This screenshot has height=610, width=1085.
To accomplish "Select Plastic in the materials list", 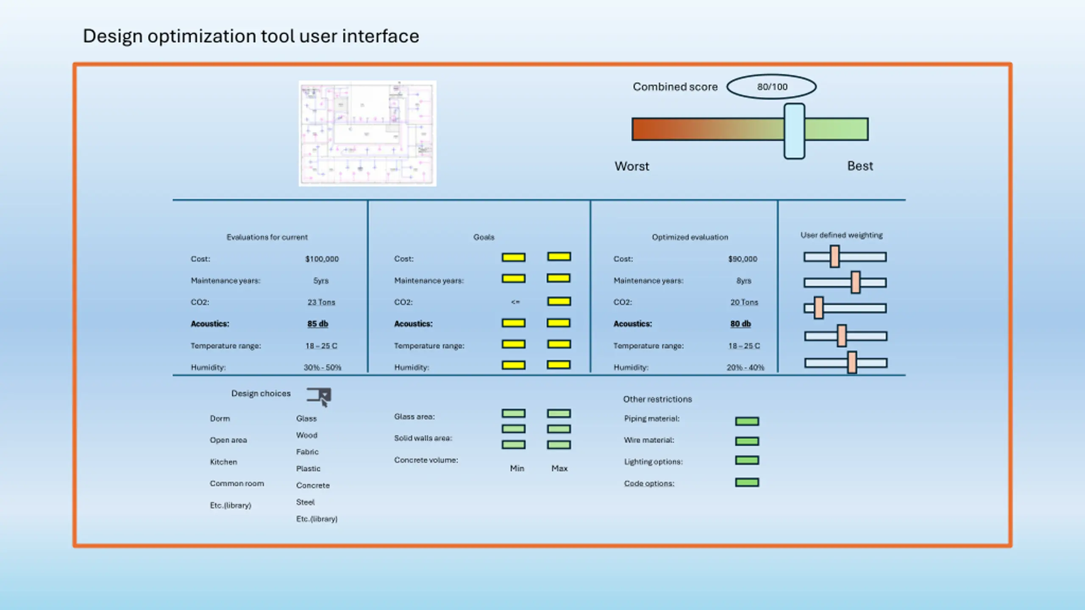I will tap(308, 469).
